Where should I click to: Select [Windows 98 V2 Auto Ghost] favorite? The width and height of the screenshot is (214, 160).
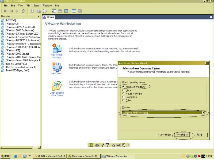[x=20, y=27]
